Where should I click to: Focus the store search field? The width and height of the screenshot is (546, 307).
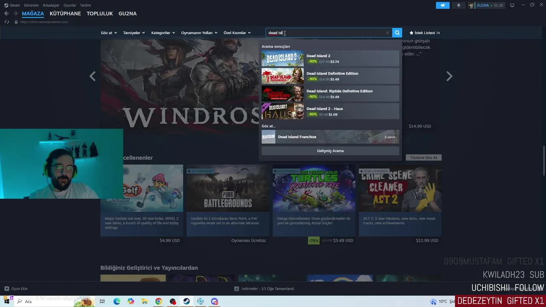click(x=328, y=33)
